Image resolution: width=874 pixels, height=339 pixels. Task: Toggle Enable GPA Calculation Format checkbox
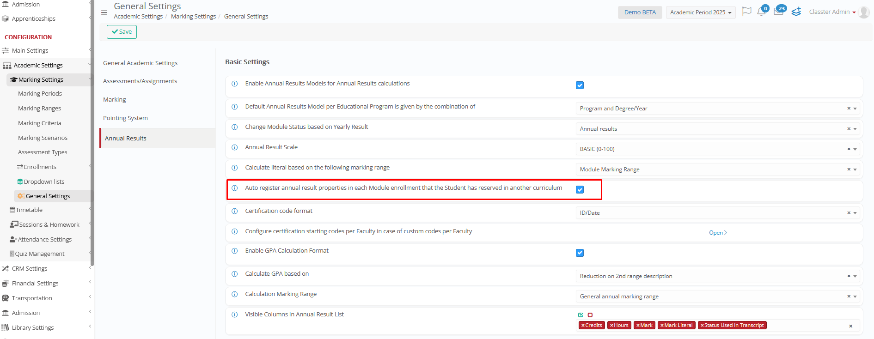580,253
